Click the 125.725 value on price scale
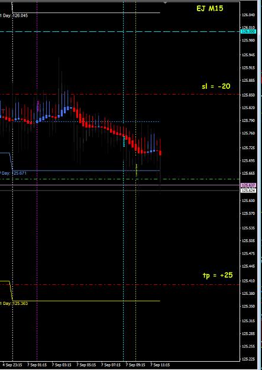 [x=248, y=148]
